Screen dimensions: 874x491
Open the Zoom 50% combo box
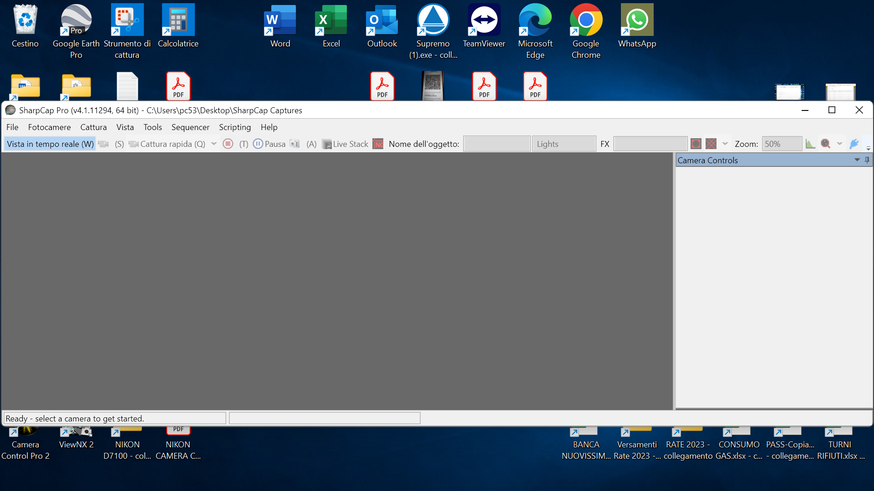(x=782, y=144)
